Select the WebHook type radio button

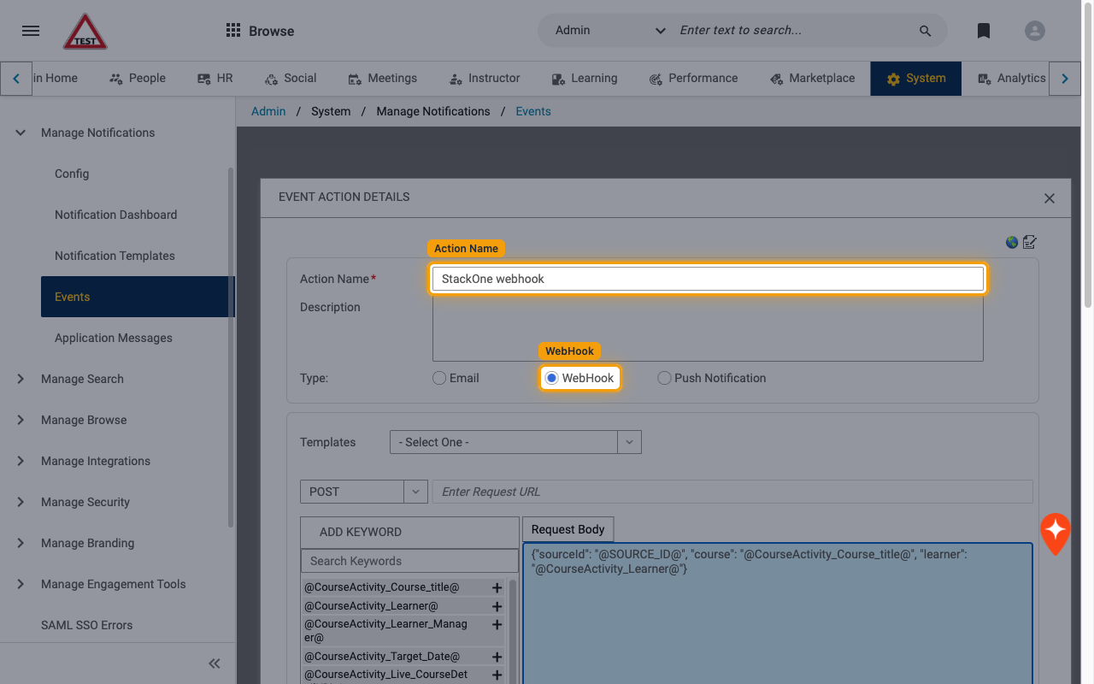pos(552,378)
